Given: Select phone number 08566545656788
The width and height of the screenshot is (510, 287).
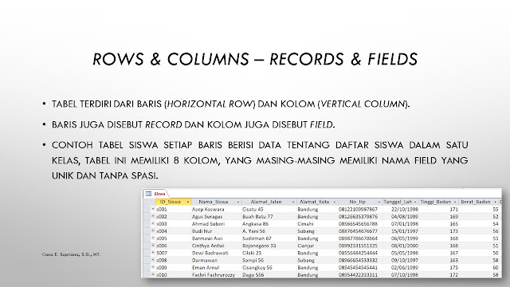Looking at the screenshot, I should [358, 224].
